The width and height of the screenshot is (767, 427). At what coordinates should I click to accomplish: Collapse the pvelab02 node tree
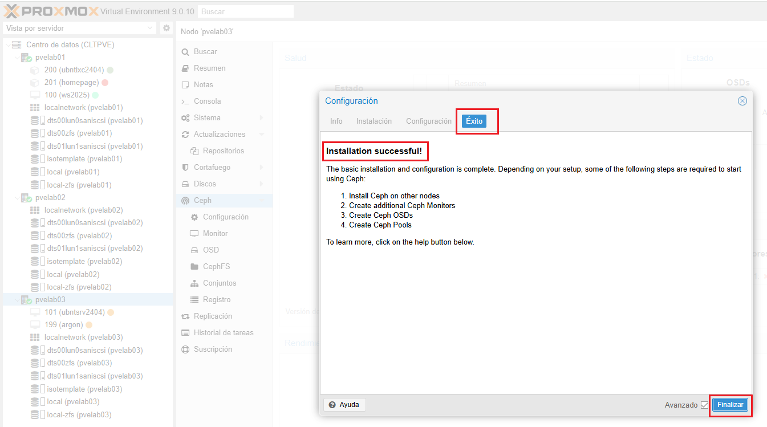[x=17, y=198]
